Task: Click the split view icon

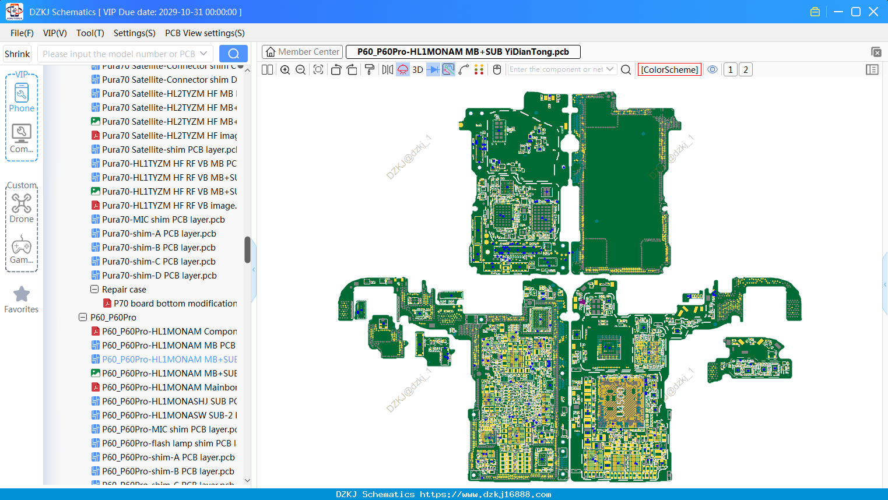Action: pos(268,70)
